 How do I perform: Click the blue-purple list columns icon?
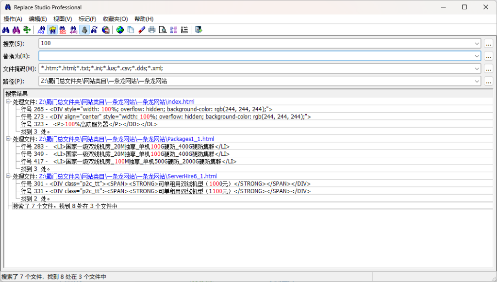click(173, 30)
